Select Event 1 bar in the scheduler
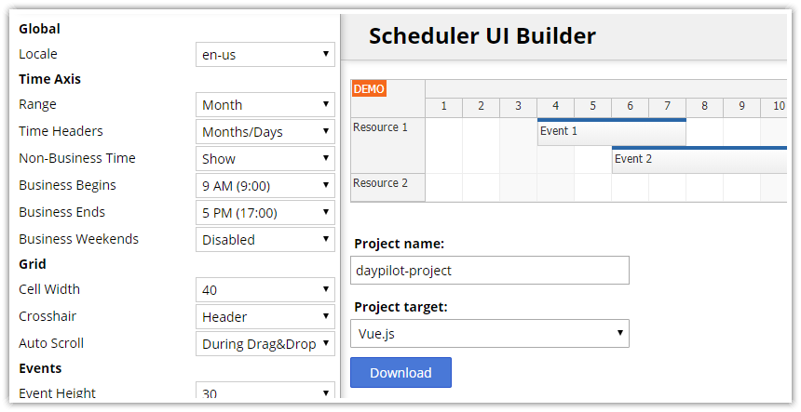Image resolution: width=801 pixels, height=412 pixels. click(x=611, y=132)
